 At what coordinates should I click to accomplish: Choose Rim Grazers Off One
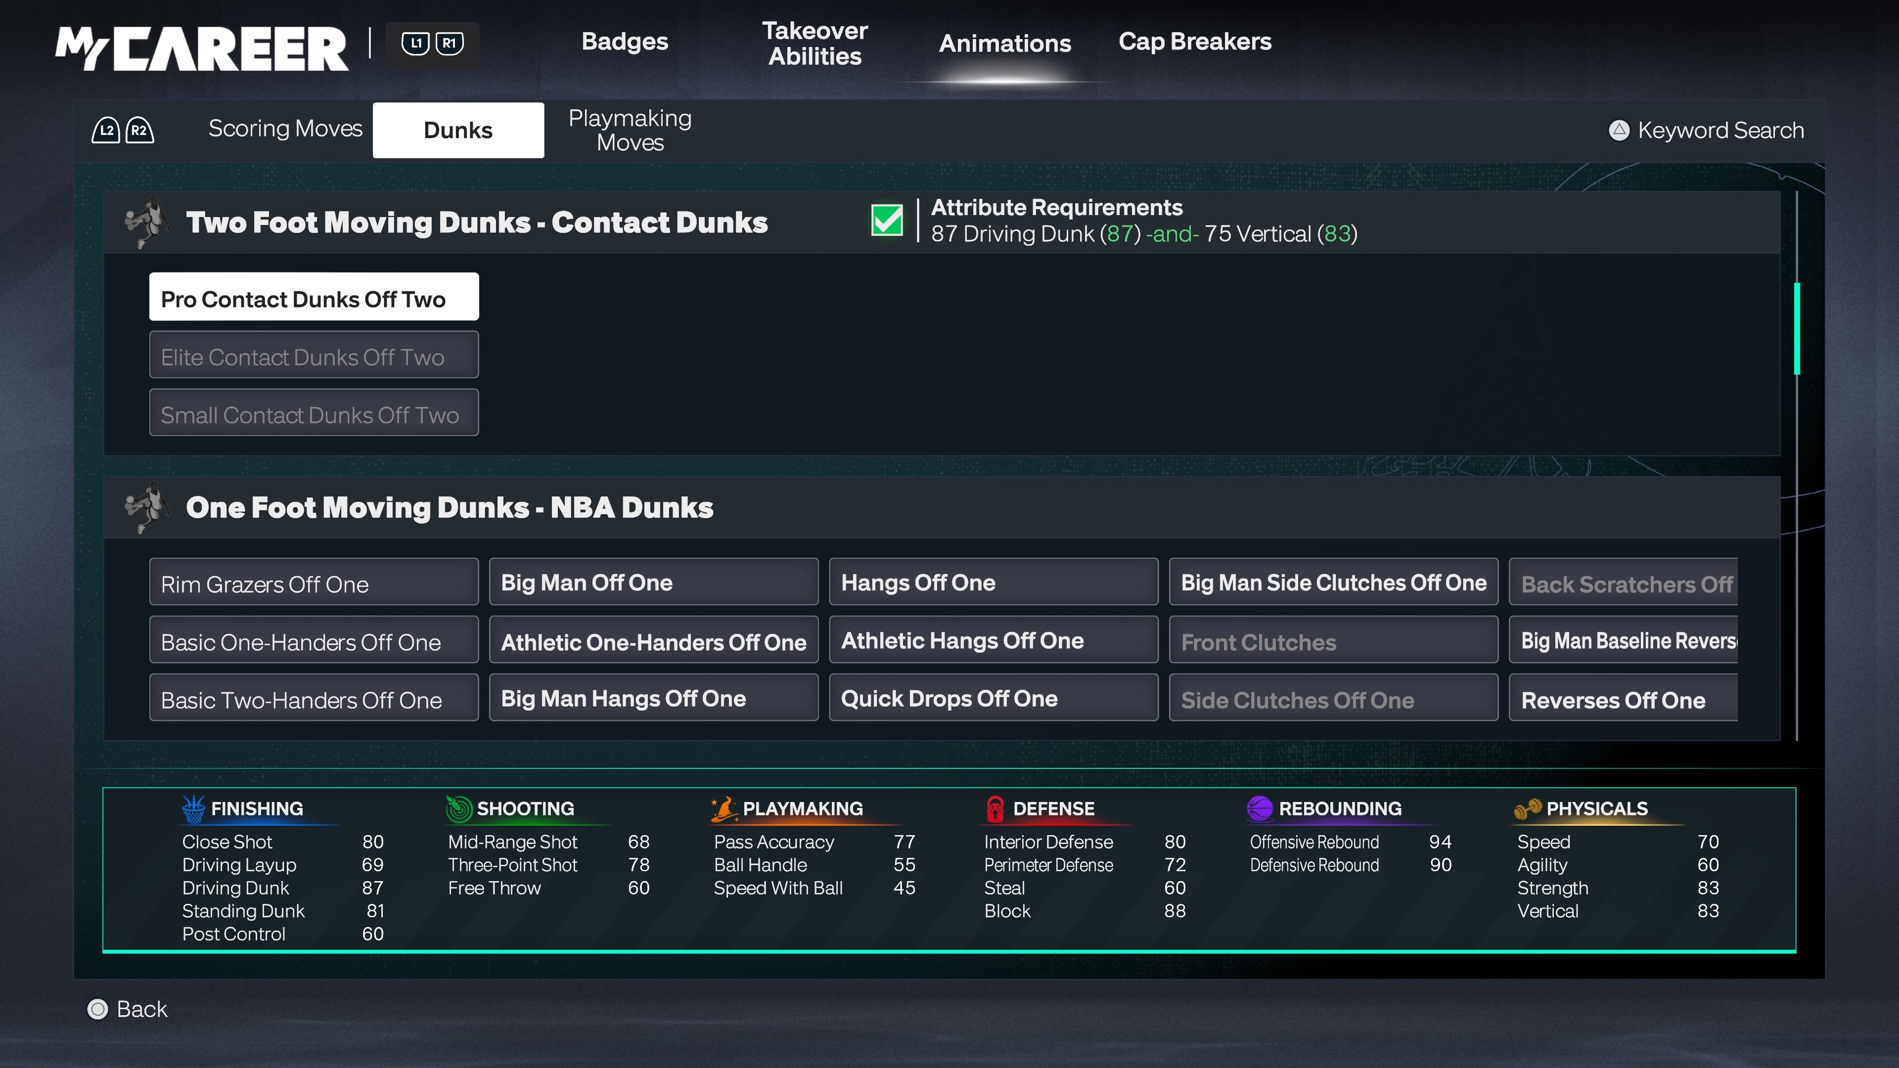[x=314, y=581]
